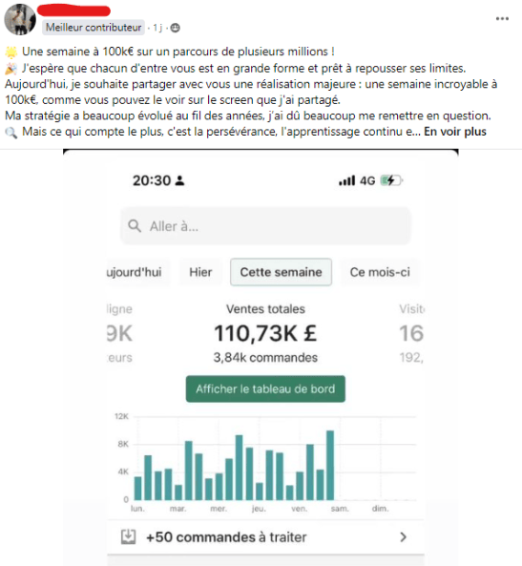
Task: Expand post text with En voir plus
Action: pyautogui.click(x=455, y=132)
